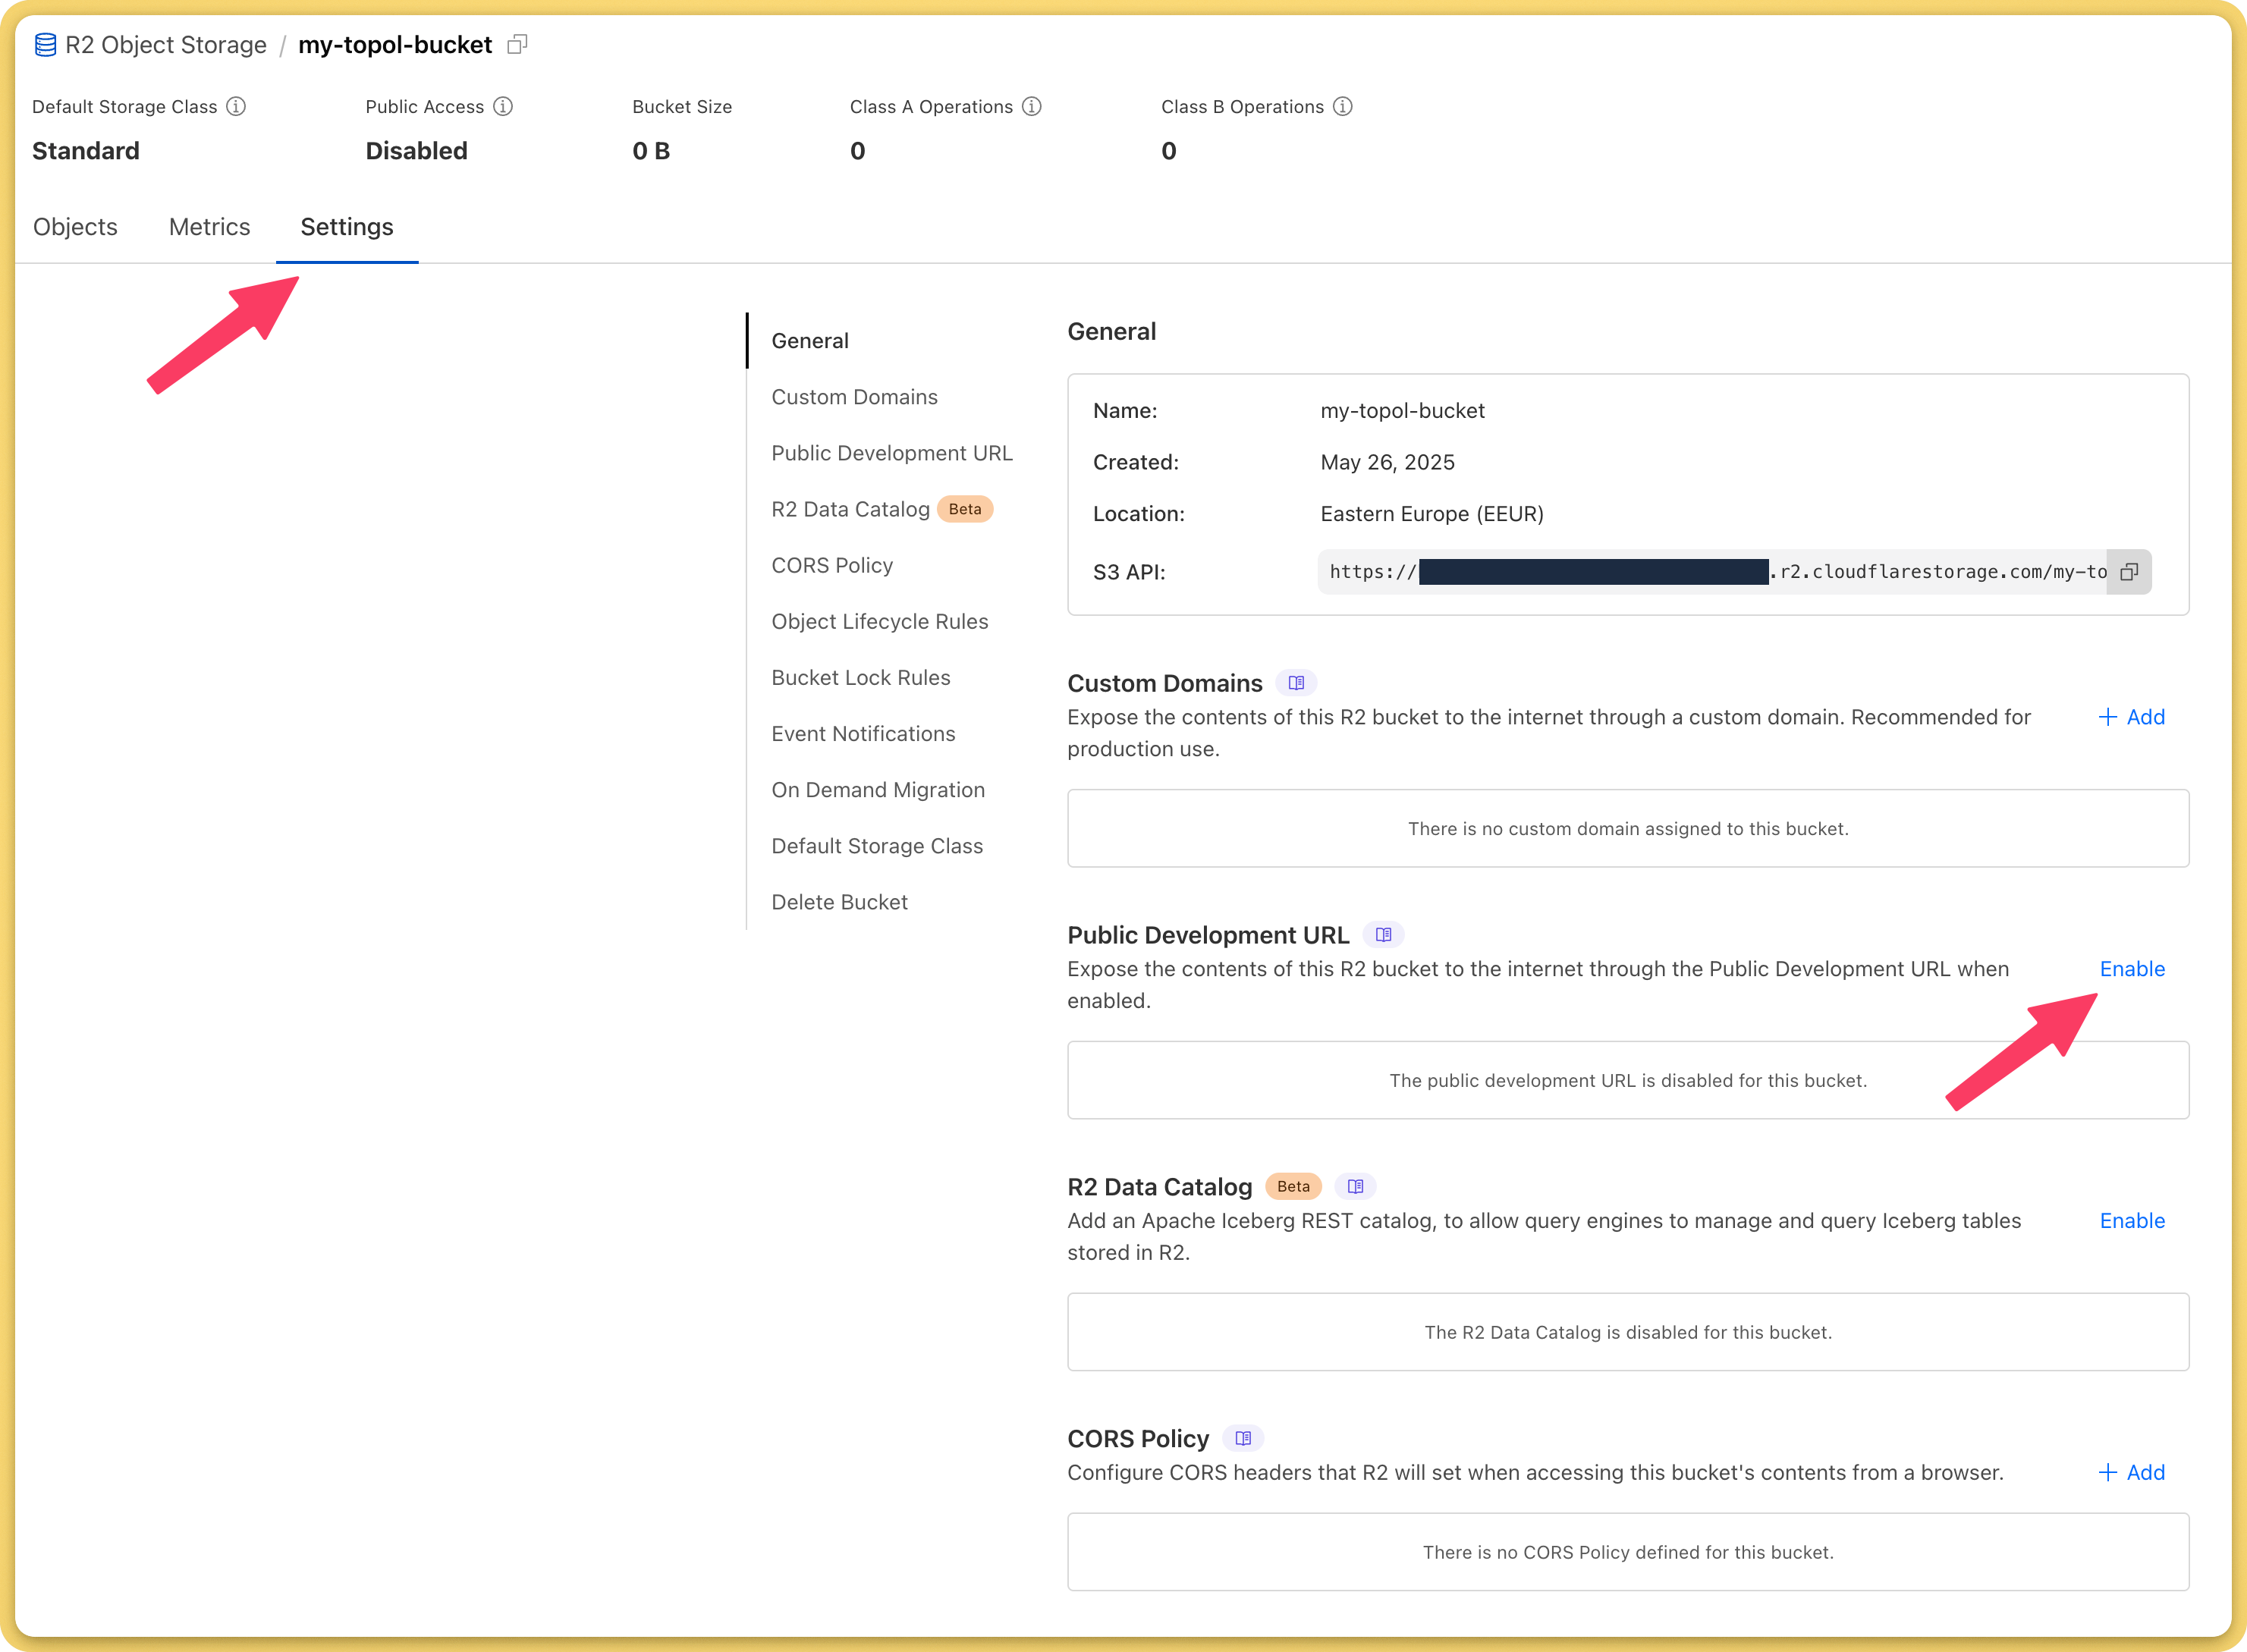Image resolution: width=2247 pixels, height=1652 pixels.
Task: Copy the bucket name my-topol-bucket icon
Action: (x=517, y=44)
